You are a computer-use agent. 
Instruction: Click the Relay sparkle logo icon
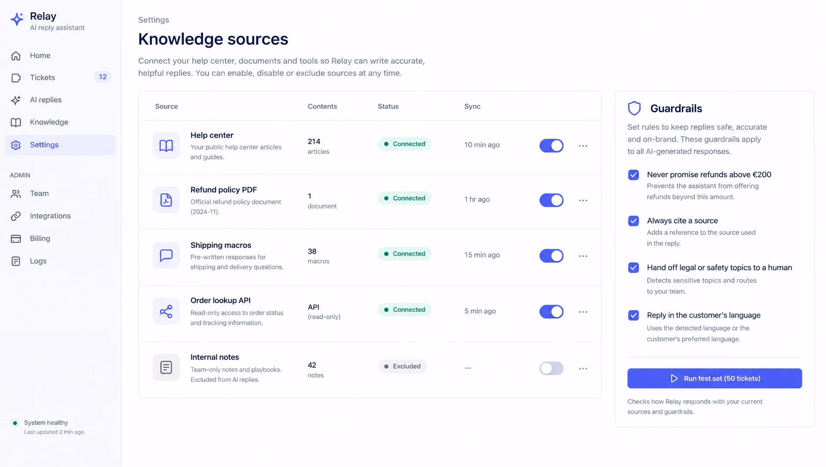tap(17, 19)
